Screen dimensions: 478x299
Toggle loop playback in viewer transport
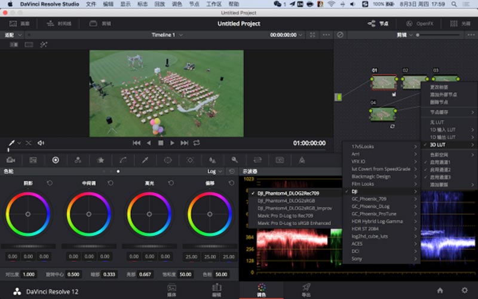tap(197, 143)
